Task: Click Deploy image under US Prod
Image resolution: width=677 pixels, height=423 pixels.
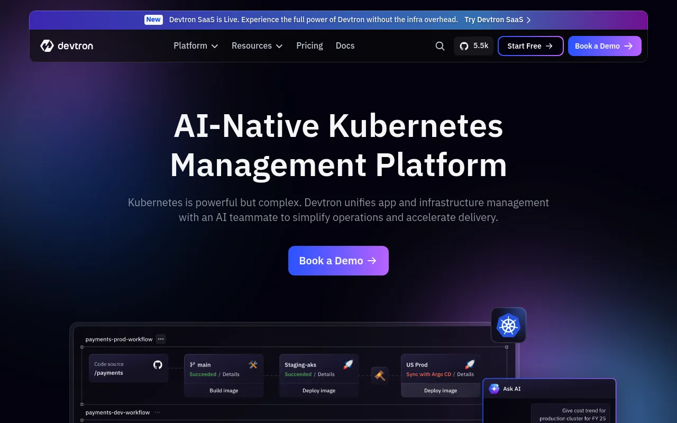Action: click(x=441, y=391)
